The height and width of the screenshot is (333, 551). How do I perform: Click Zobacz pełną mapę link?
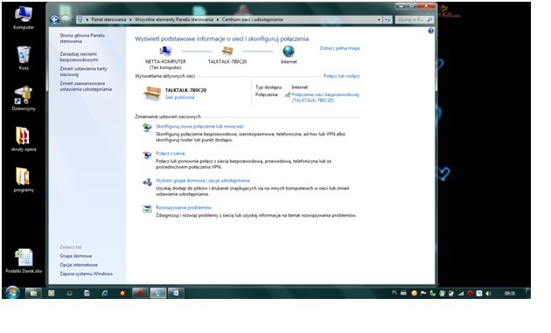point(339,48)
